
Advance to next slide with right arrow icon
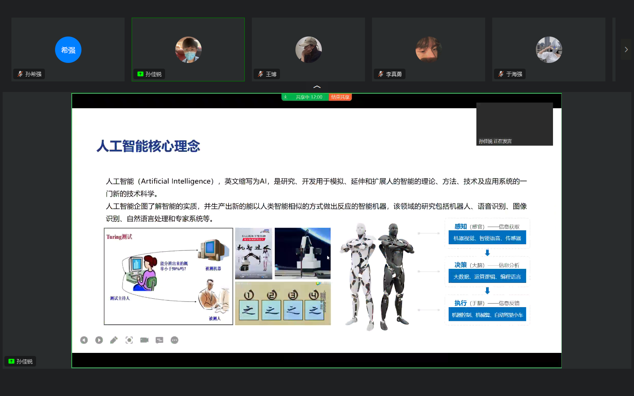click(99, 340)
